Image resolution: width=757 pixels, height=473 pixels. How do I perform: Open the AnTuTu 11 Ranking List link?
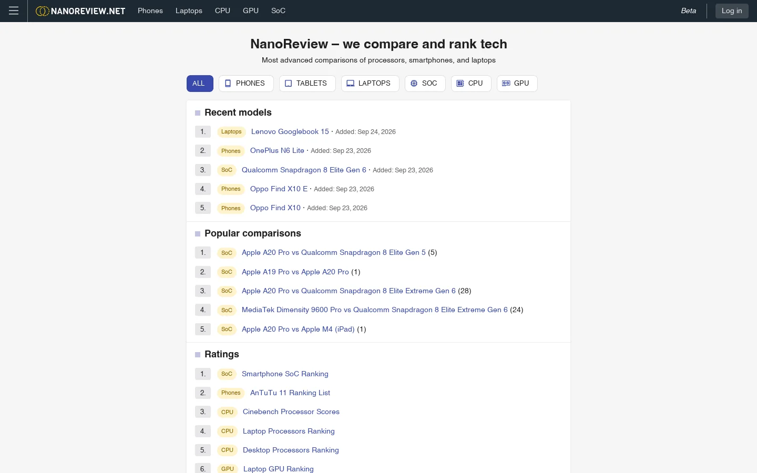coord(290,393)
